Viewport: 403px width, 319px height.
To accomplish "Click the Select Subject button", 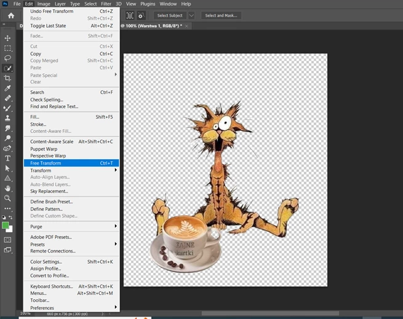I will [x=170, y=15].
